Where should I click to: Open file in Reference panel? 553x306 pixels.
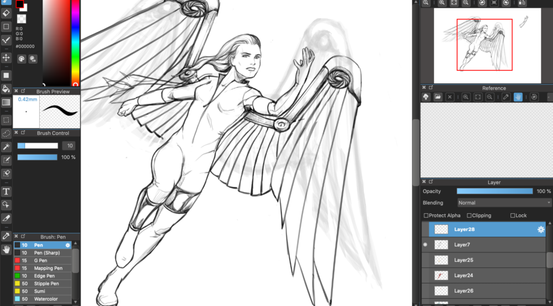pyautogui.click(x=438, y=97)
